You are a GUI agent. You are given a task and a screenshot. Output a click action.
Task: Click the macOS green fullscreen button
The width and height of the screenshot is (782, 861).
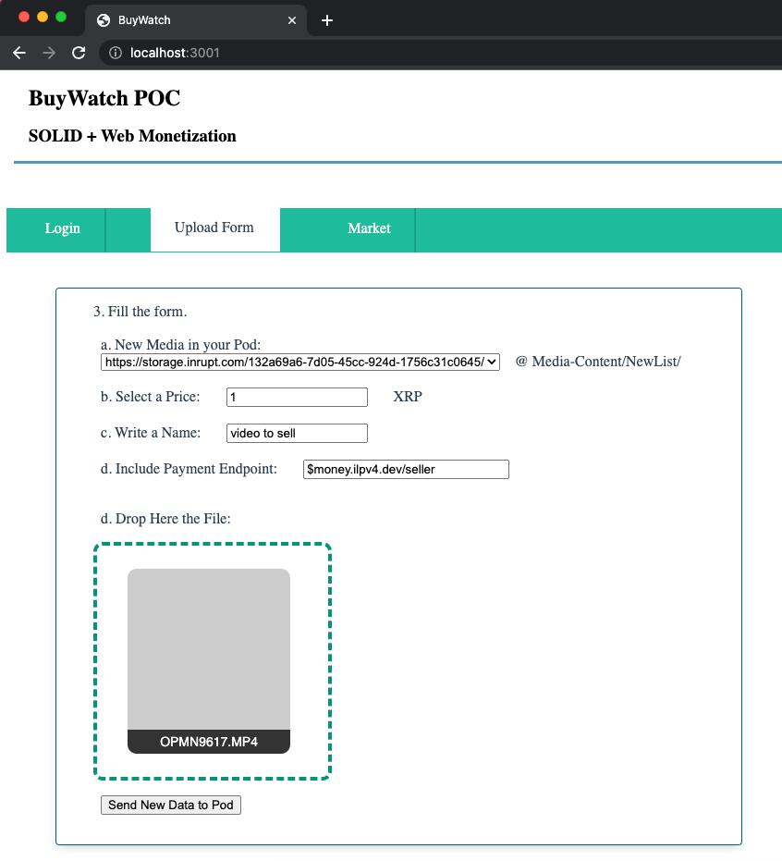[61, 17]
